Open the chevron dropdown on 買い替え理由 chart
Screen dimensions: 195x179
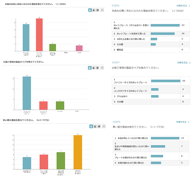[x=104, y=126]
